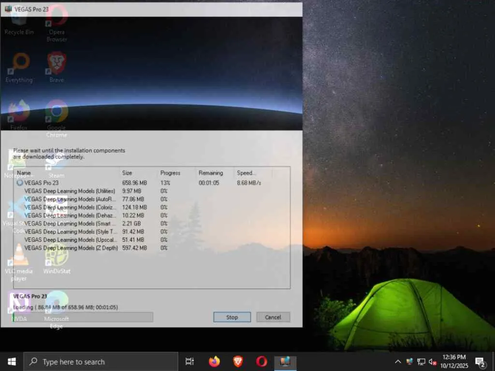This screenshot has height=371, width=495.
Task: Show hidden system tray icons
Action: [398, 361]
